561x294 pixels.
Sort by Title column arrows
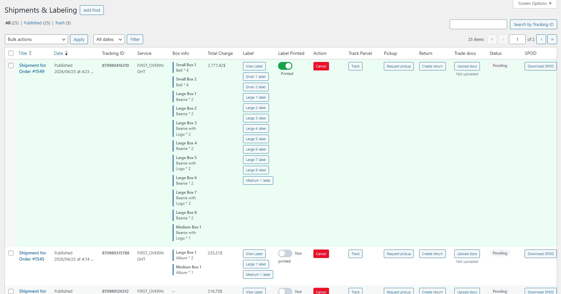30,53
